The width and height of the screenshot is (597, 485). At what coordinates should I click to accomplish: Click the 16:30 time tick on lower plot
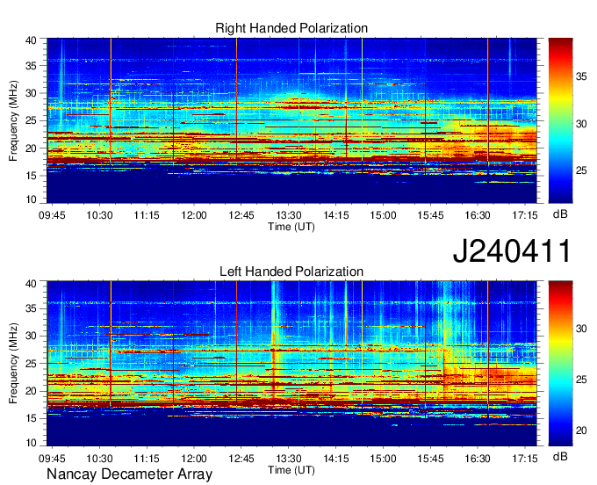coord(478,459)
